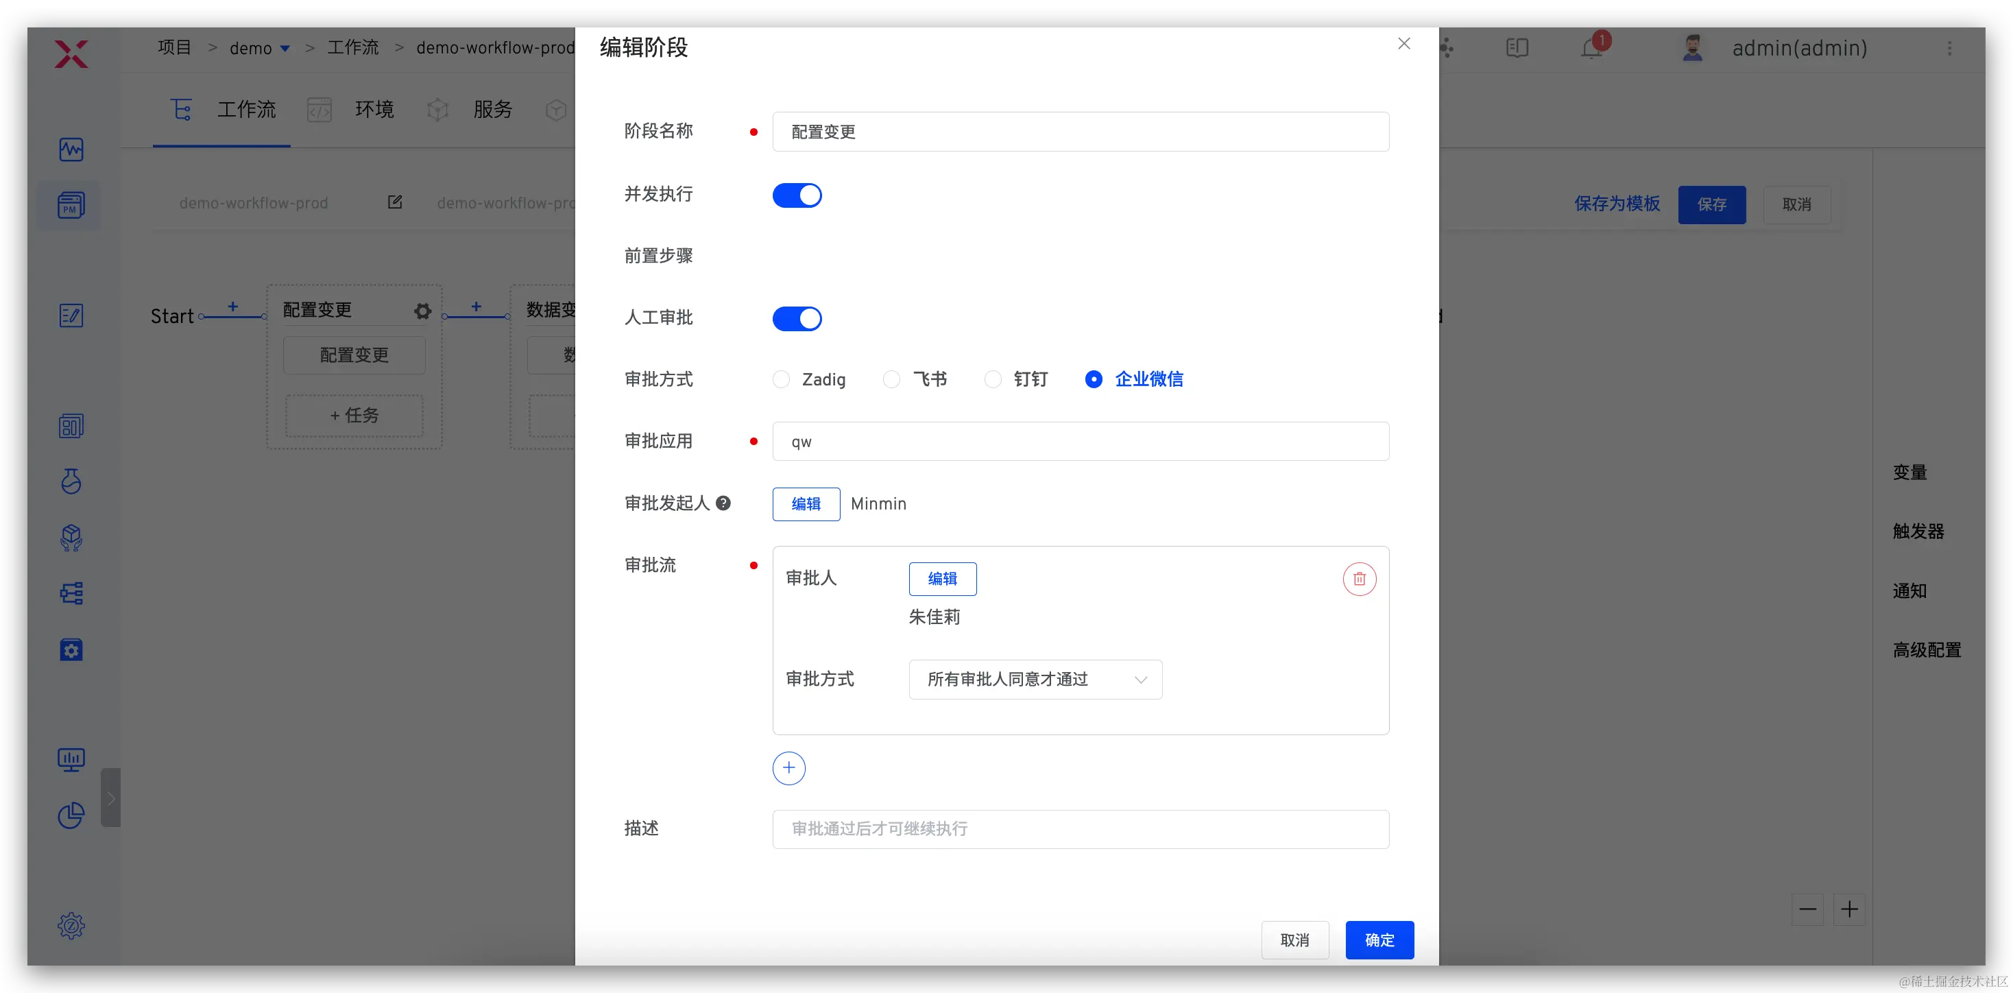
Task: Toggle the 并发执行 switch off
Action: tap(797, 195)
